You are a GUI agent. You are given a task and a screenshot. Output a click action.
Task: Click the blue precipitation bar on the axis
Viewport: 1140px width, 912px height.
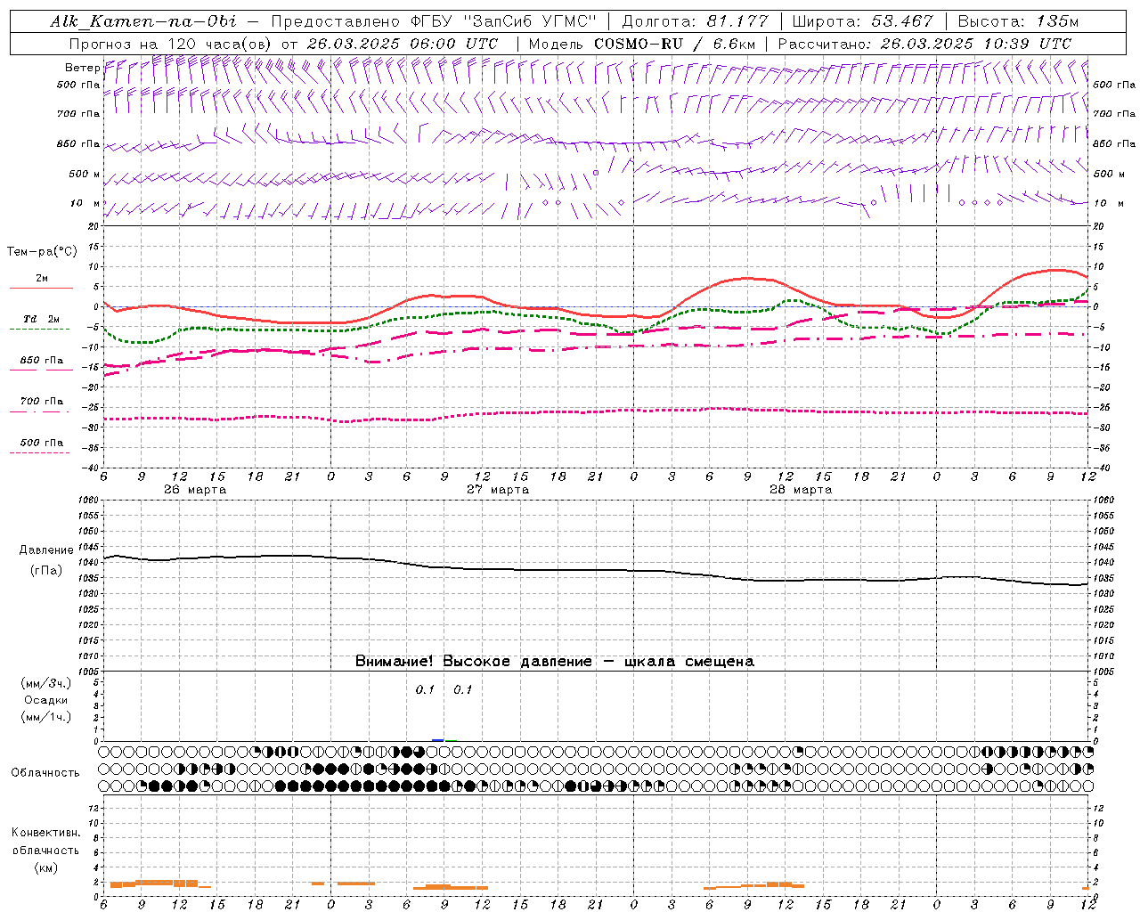coord(438,740)
